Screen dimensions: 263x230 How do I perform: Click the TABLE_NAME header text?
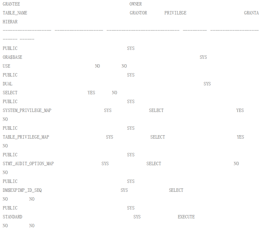click(x=15, y=13)
